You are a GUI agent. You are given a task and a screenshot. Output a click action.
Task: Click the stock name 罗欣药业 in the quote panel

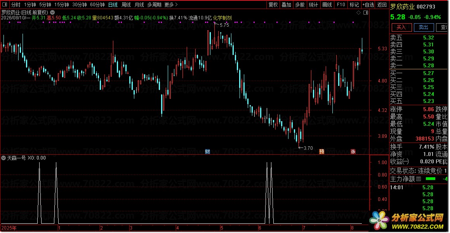tap(402, 7)
